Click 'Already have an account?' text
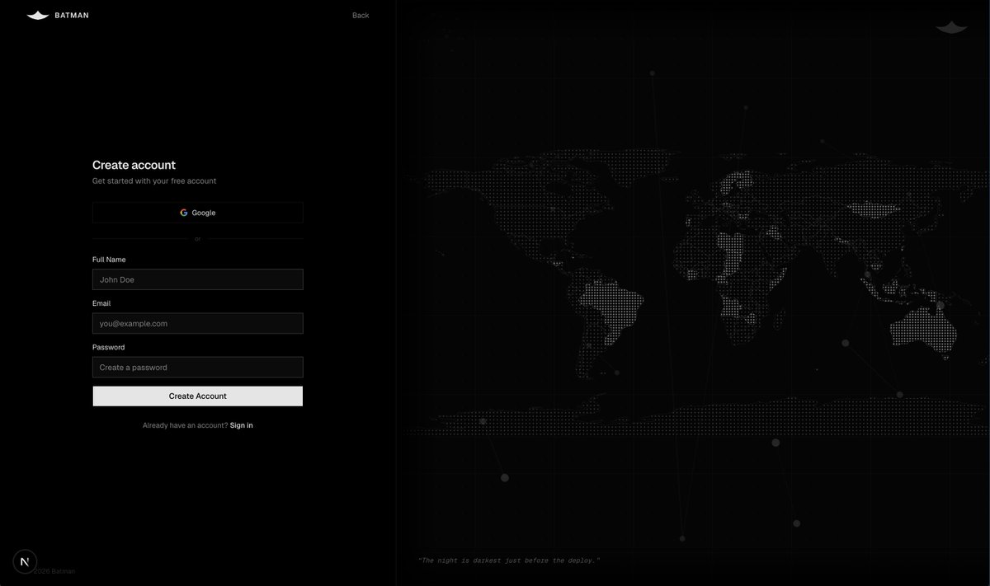Screen dimensions: 990x586 coord(186,425)
